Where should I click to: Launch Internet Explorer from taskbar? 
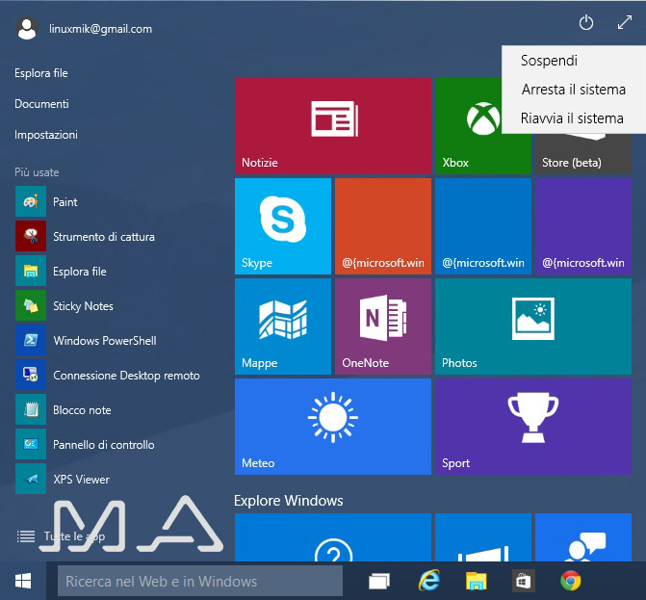[428, 581]
